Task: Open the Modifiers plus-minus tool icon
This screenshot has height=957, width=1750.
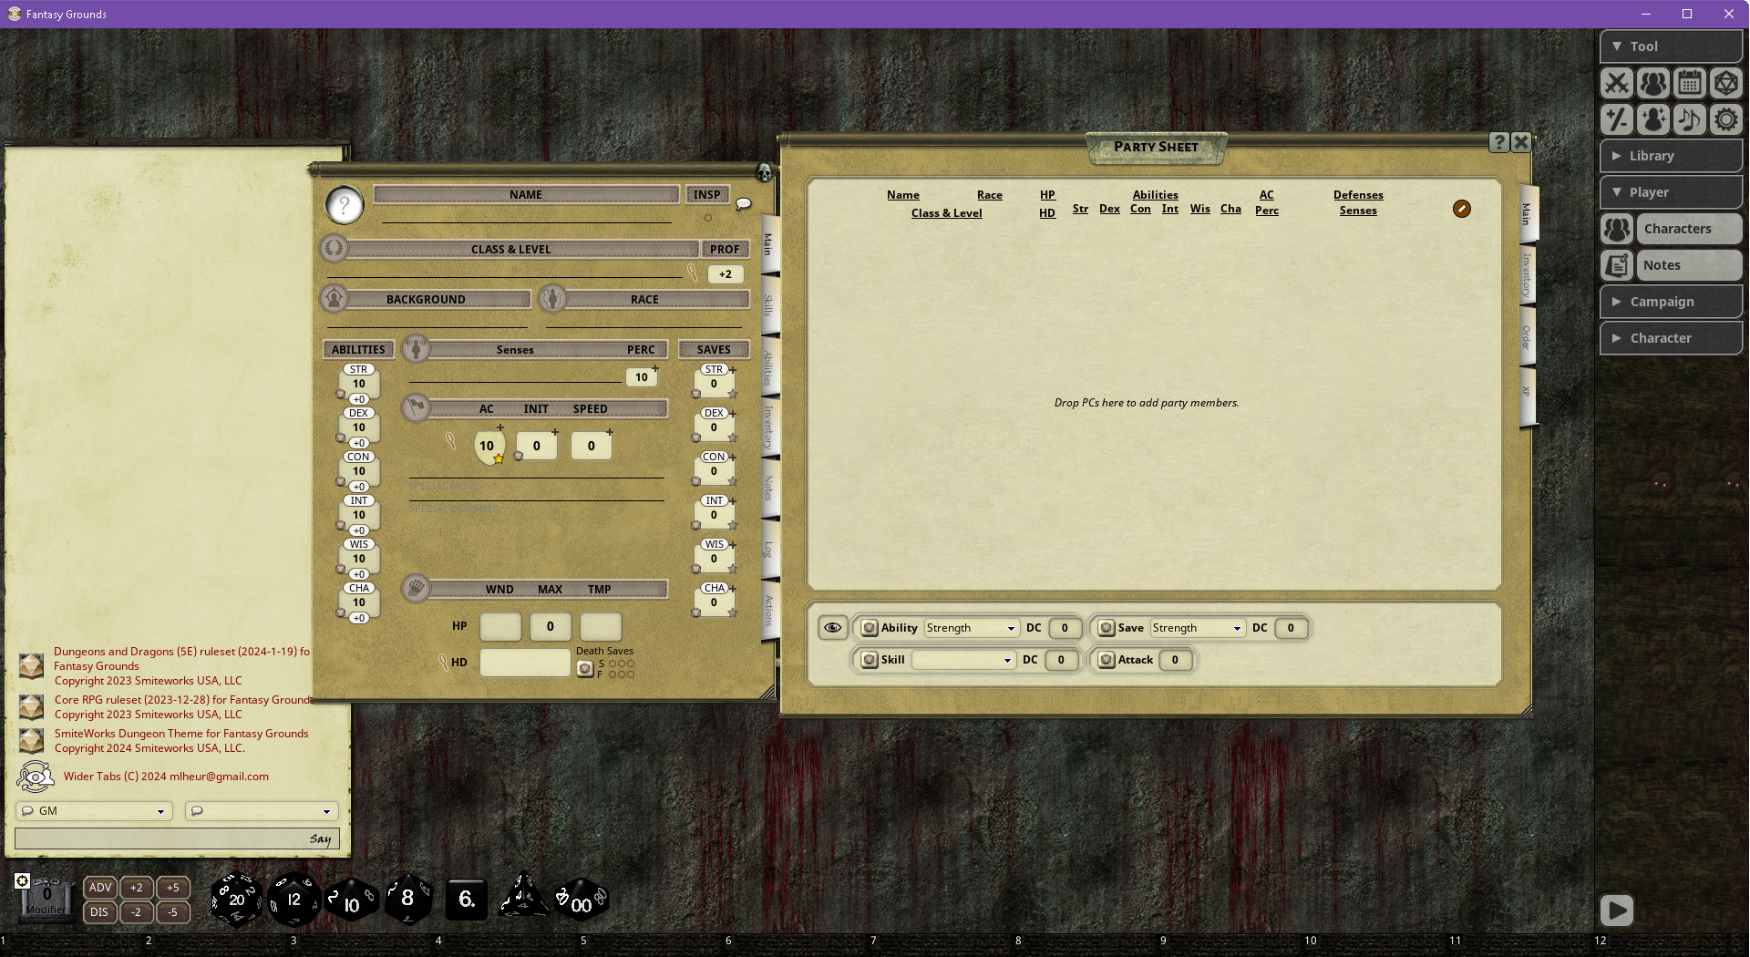Action: coord(1617,119)
